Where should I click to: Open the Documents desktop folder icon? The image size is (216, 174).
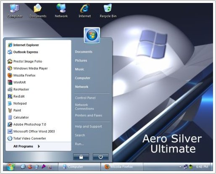pyautogui.click(x=38, y=11)
